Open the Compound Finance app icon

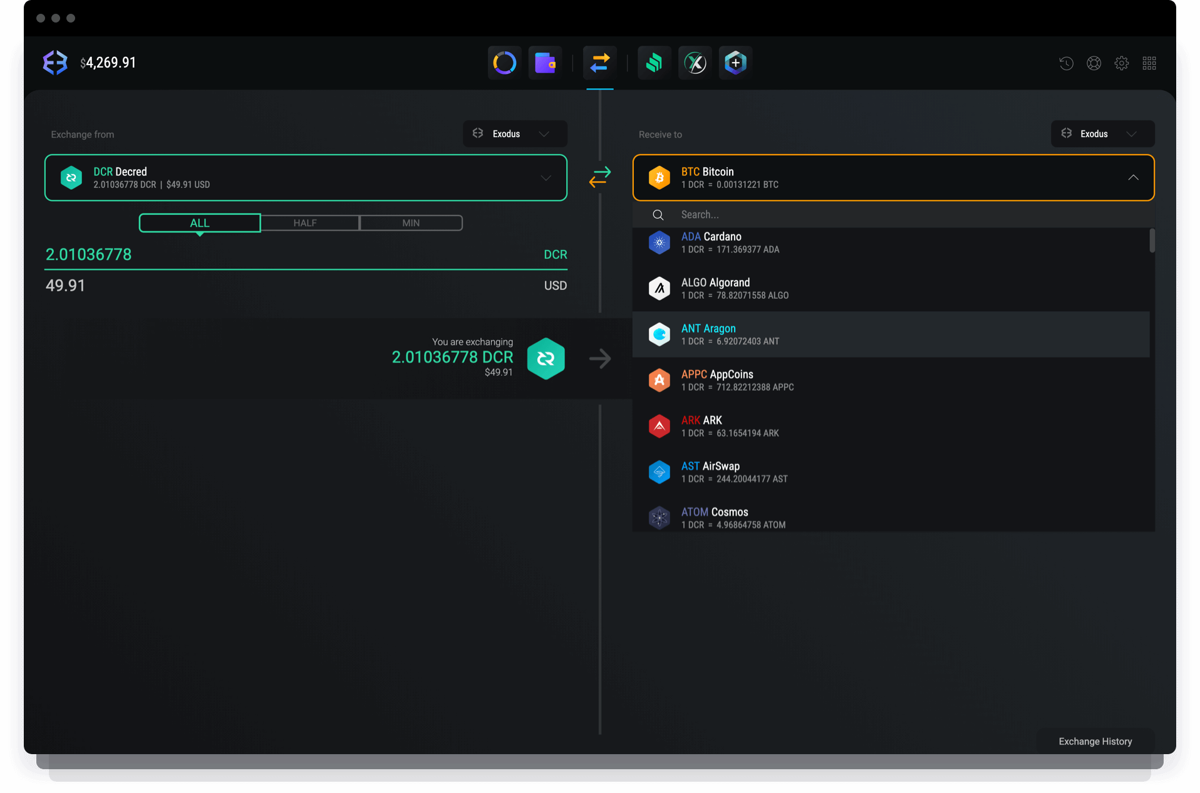click(x=654, y=63)
